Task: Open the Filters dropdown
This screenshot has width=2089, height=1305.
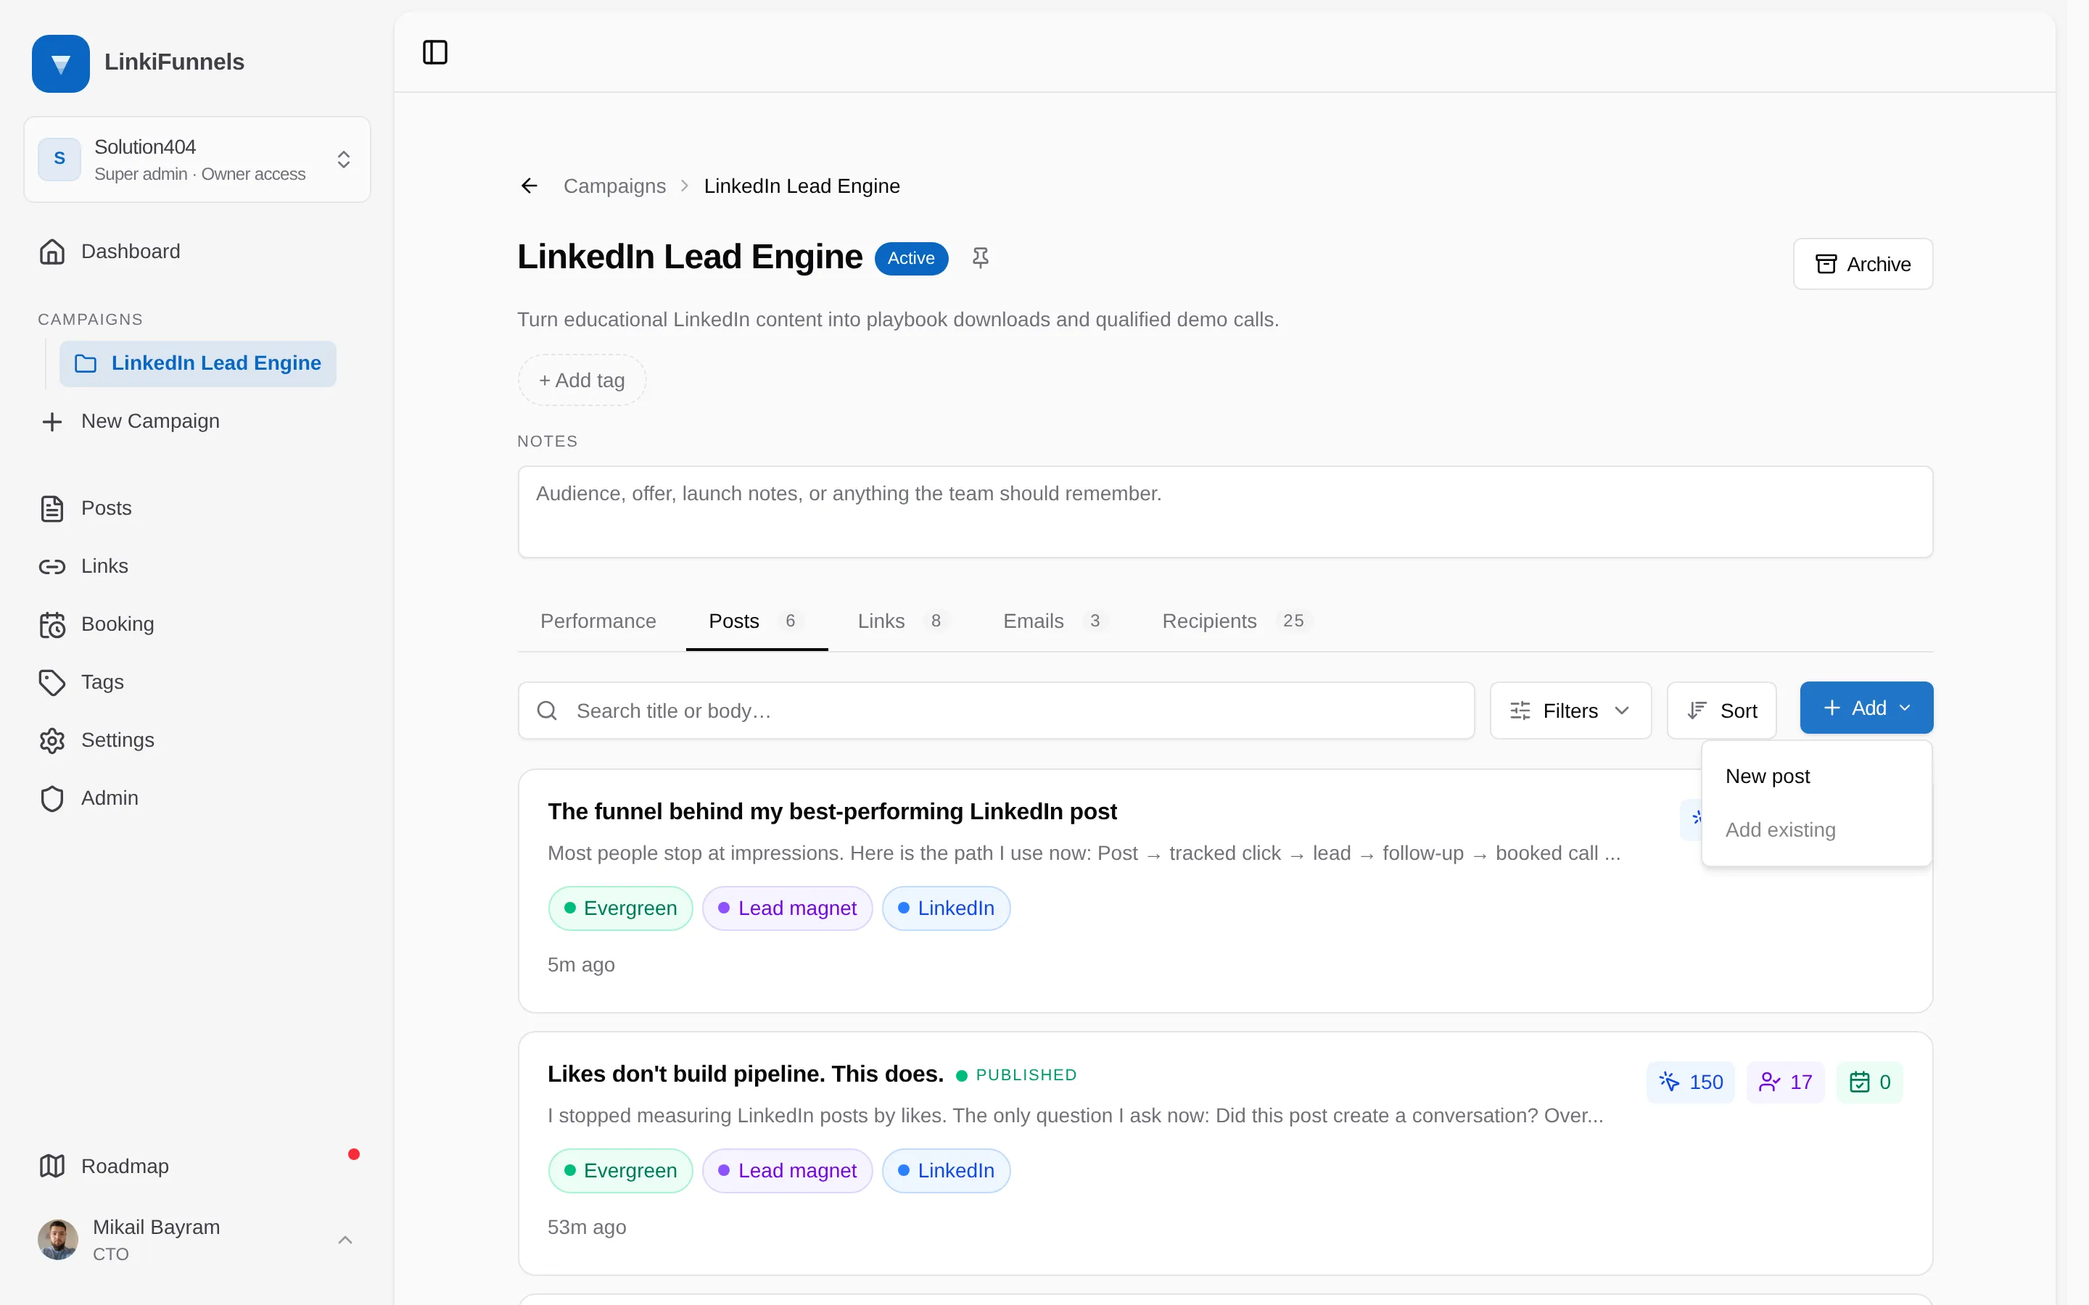Action: [1570, 710]
